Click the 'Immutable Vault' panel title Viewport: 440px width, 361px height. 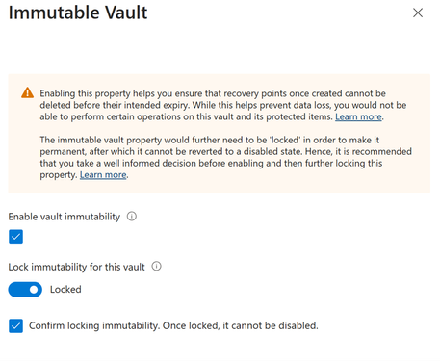click(x=78, y=13)
